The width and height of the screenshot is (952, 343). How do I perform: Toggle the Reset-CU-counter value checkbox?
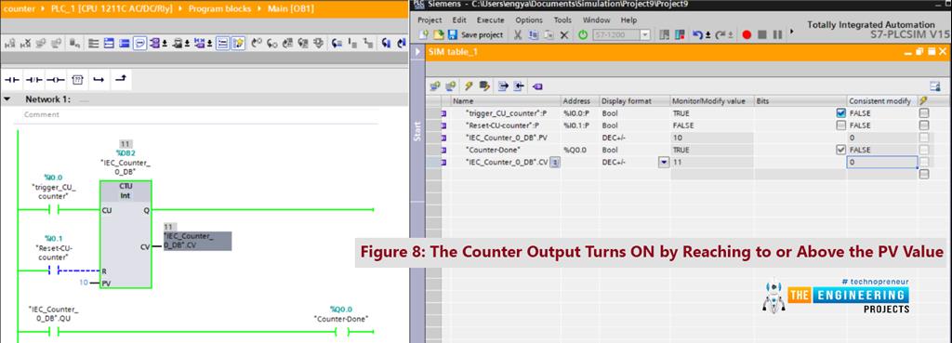840,125
